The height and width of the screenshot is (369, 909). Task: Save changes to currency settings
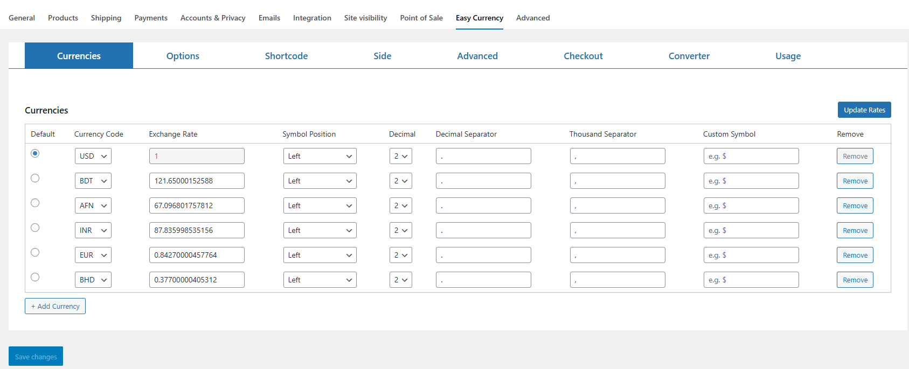[x=36, y=357]
